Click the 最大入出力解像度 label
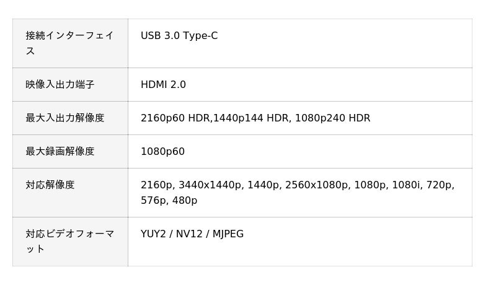Screen dimensions: 496x285 click(x=65, y=118)
